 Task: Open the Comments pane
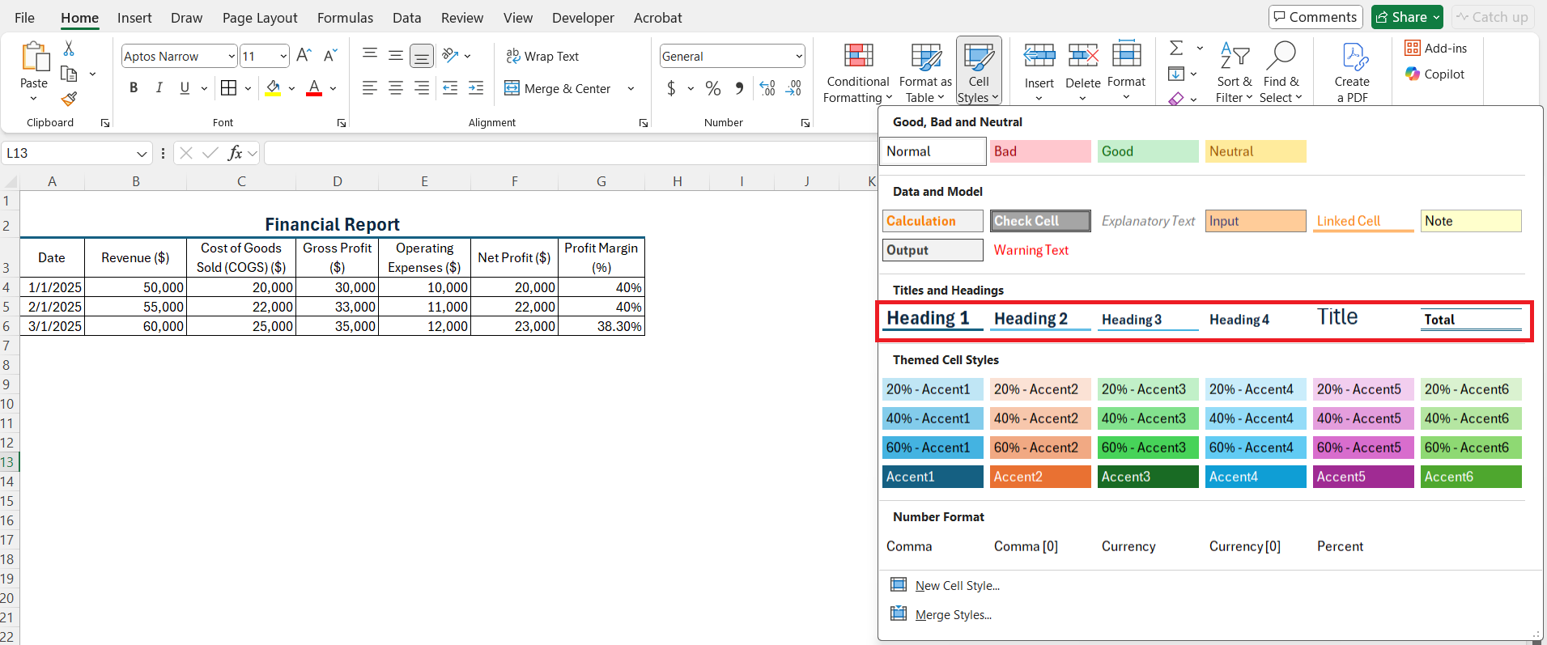point(1315,17)
